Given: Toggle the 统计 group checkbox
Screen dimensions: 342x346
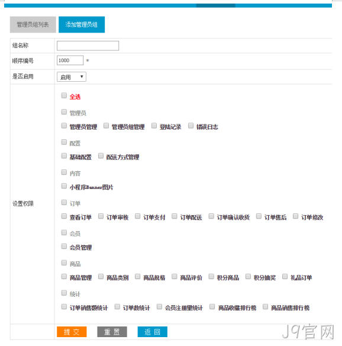Looking at the screenshot, I should [x=64, y=293].
